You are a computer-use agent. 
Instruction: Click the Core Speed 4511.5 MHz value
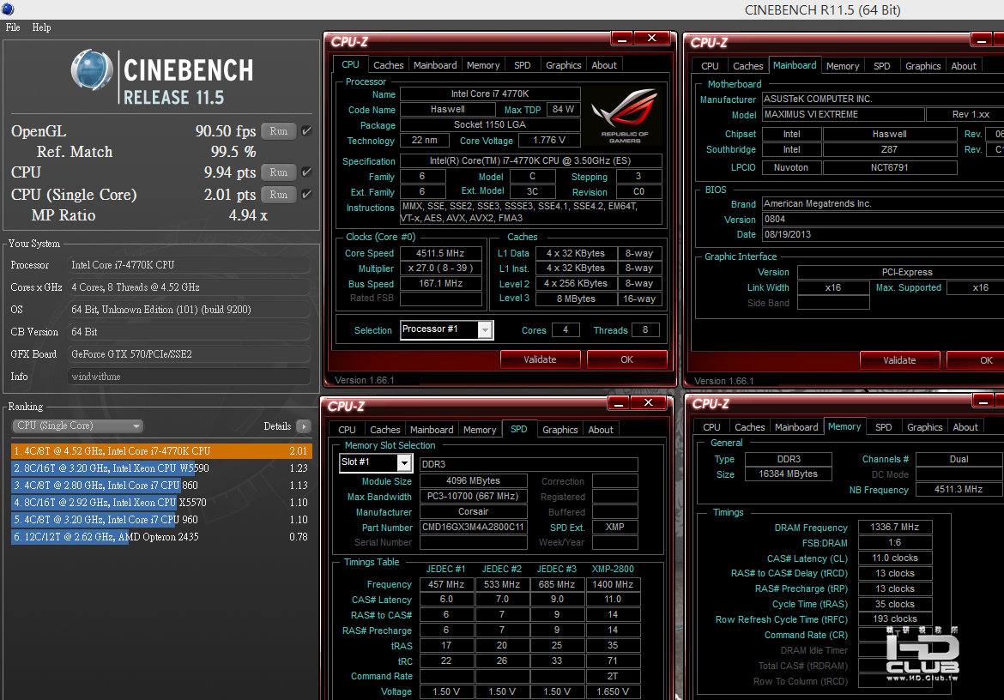point(440,253)
